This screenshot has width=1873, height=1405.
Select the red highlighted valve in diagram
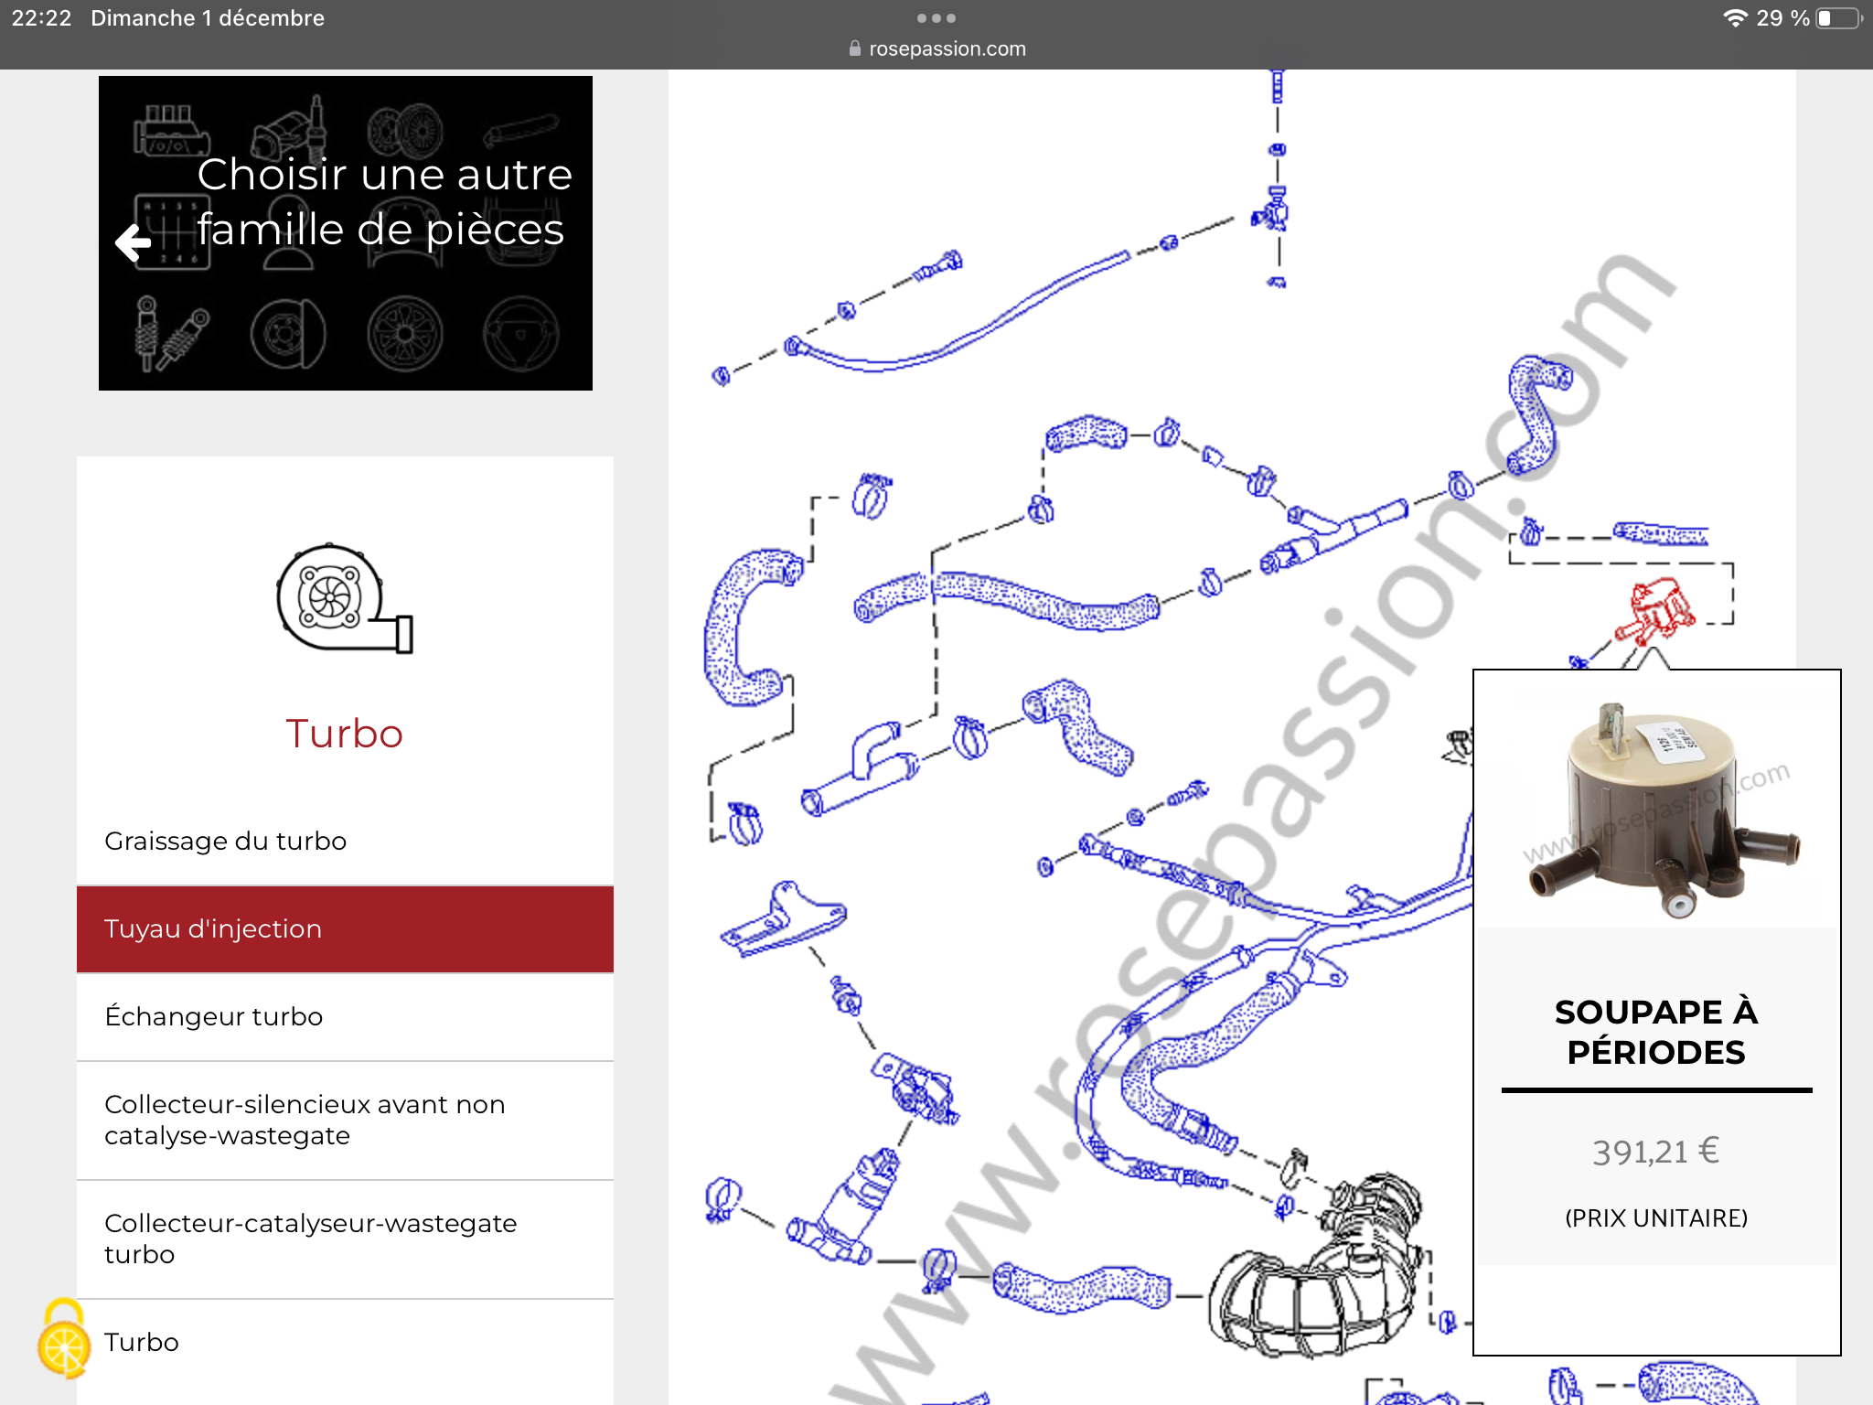[1656, 611]
